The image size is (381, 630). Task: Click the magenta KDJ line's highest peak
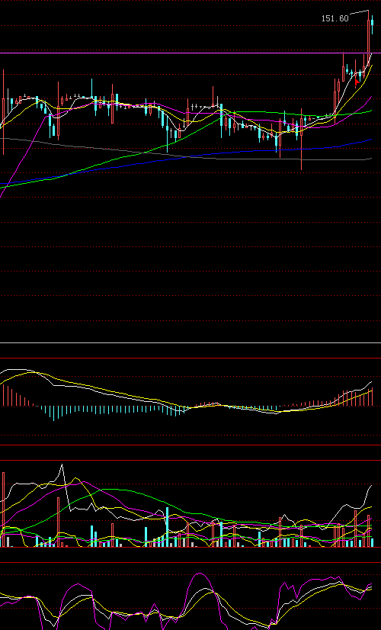pos(200,574)
